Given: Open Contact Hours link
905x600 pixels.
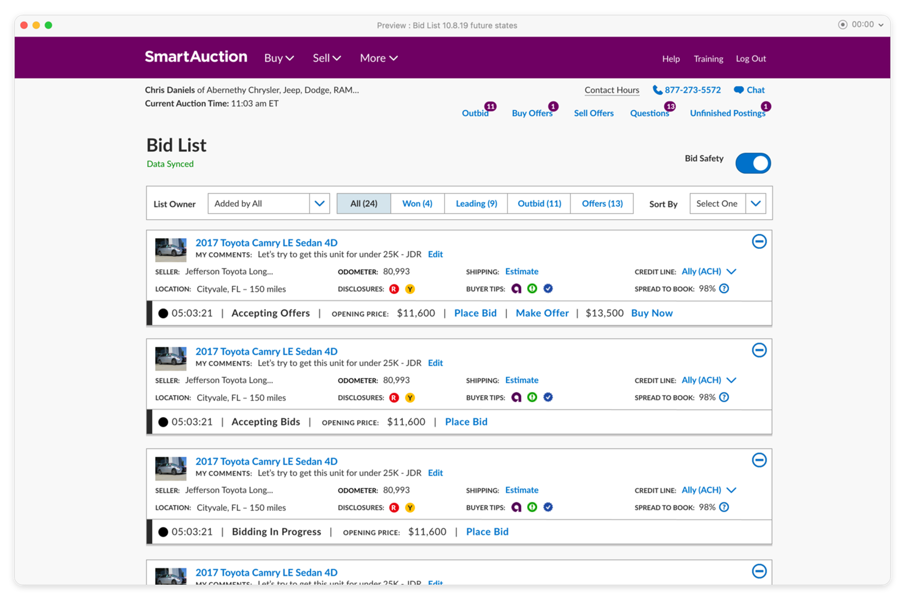Looking at the screenshot, I should click(612, 90).
